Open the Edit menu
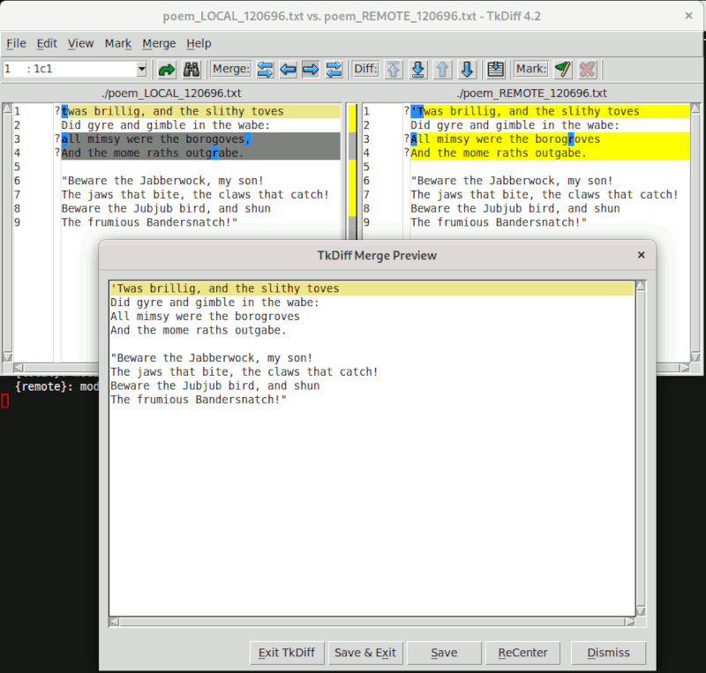706x673 pixels. [47, 44]
